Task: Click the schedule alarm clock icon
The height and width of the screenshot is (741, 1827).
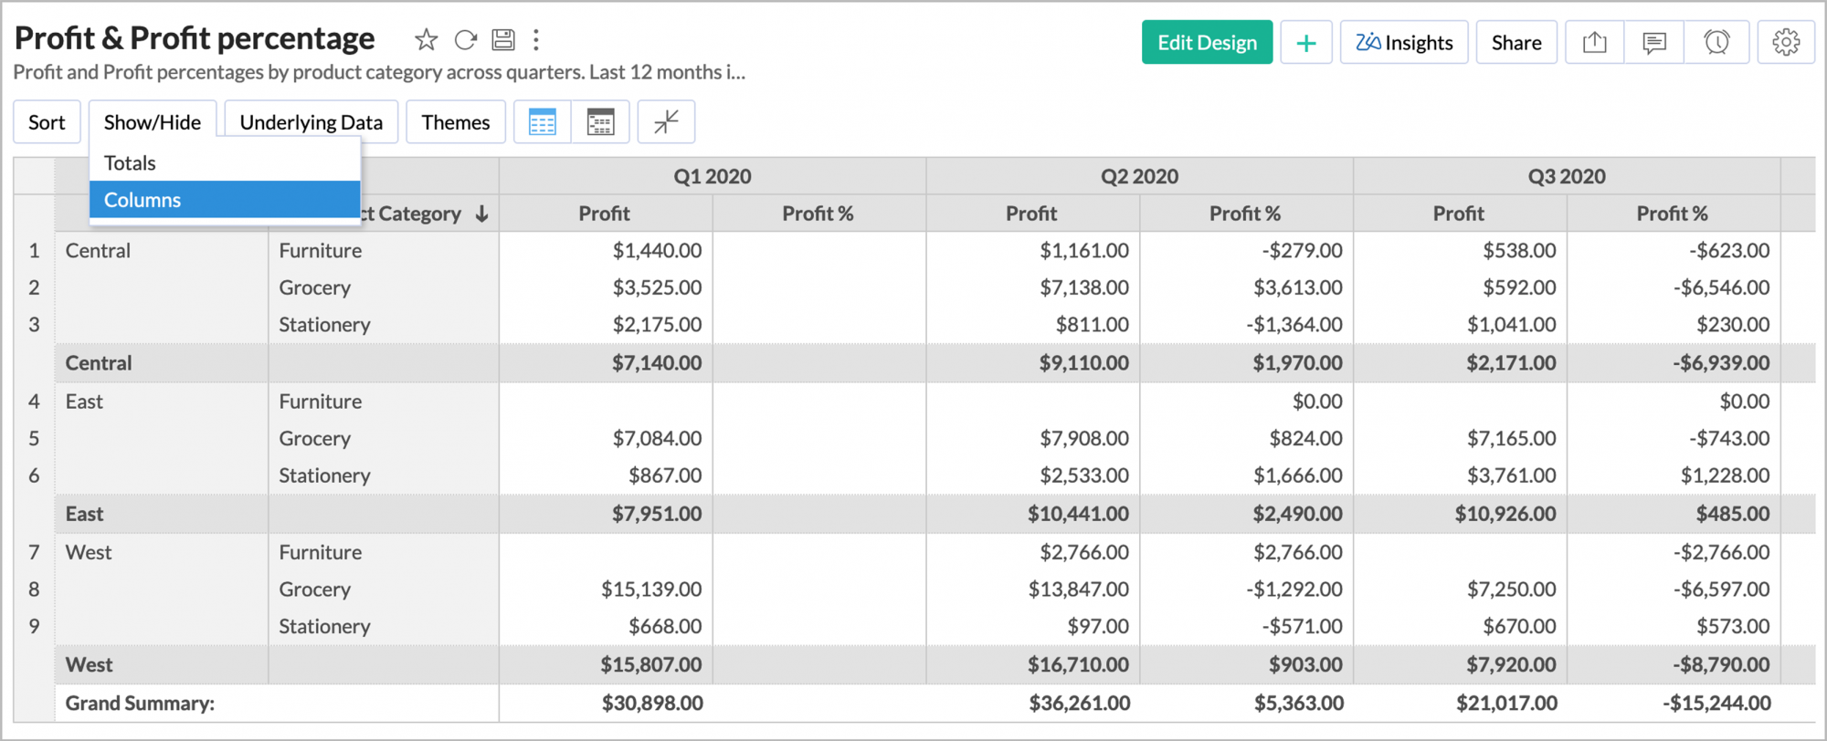Action: (1716, 43)
